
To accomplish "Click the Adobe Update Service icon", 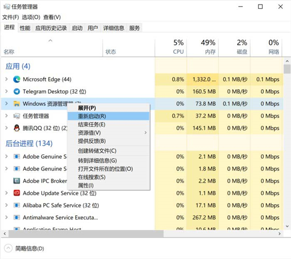I will tap(17, 193).
